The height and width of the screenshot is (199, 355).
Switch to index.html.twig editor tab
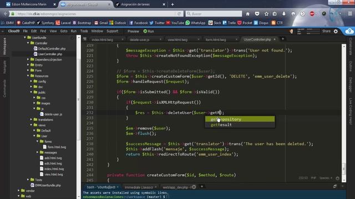102,39
